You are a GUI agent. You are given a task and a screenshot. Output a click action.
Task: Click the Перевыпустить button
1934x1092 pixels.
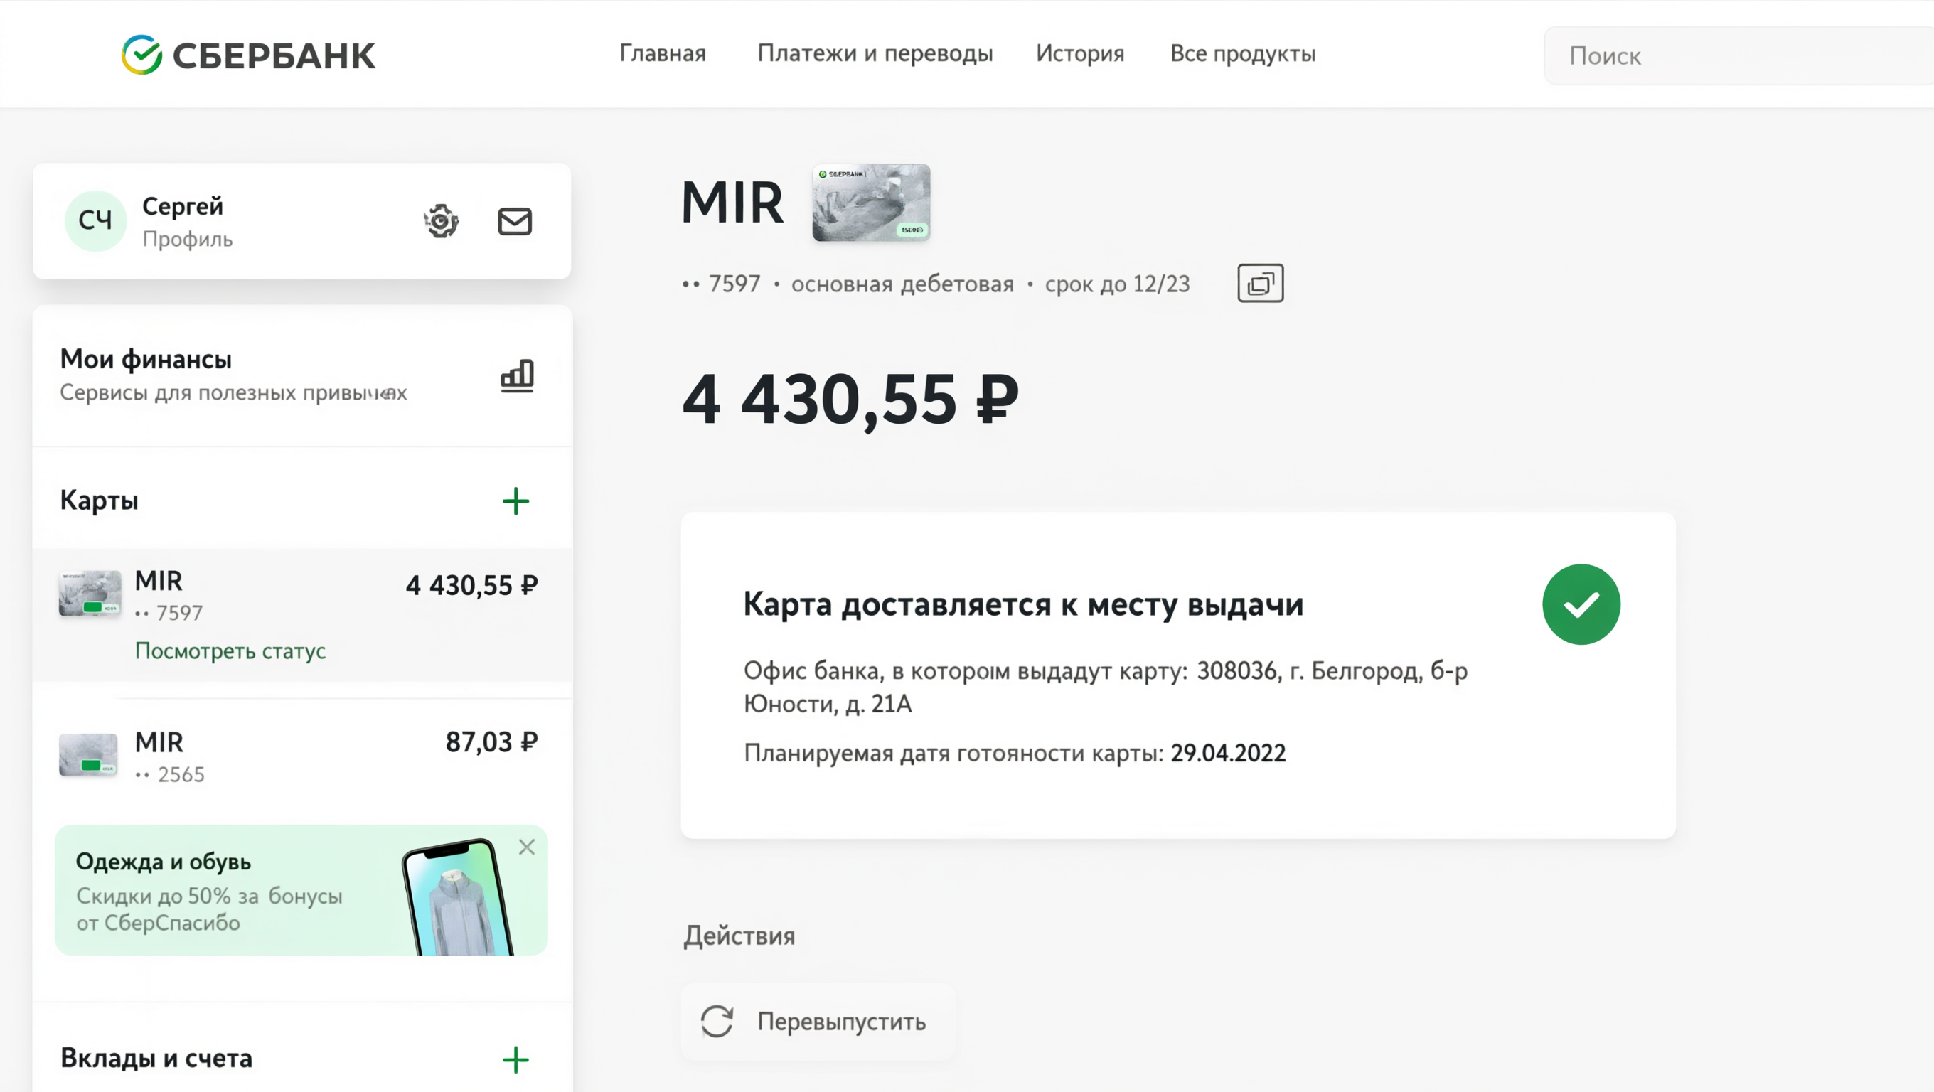coord(818,1022)
